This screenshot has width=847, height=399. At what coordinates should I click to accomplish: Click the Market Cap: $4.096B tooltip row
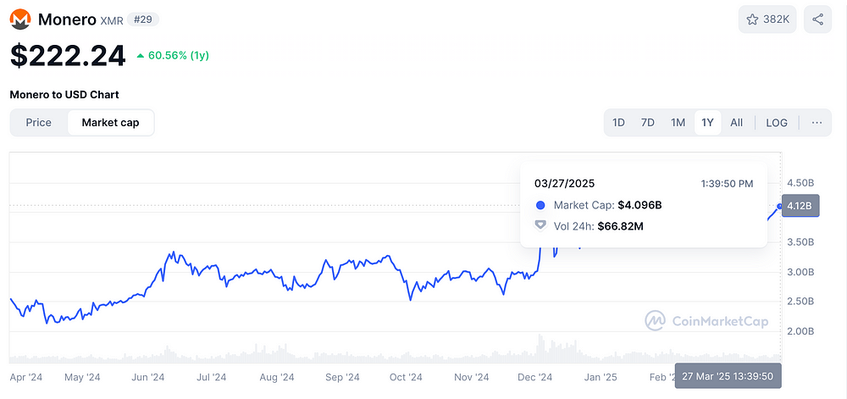tap(599, 205)
